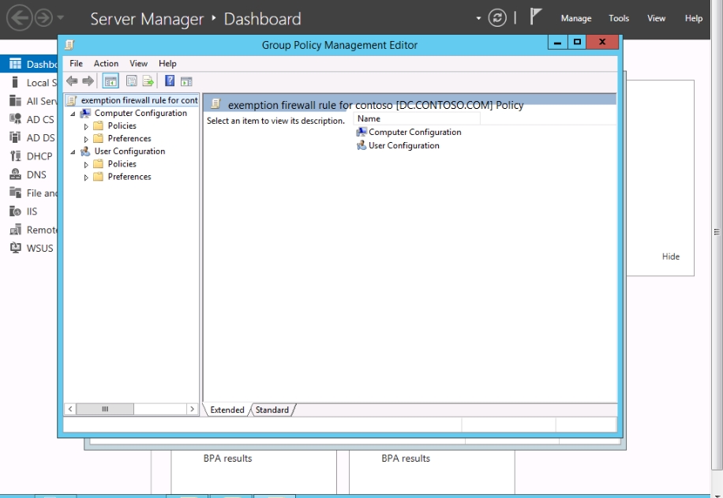Open Server Manager View menu
This screenshot has height=498, width=723.
click(656, 18)
